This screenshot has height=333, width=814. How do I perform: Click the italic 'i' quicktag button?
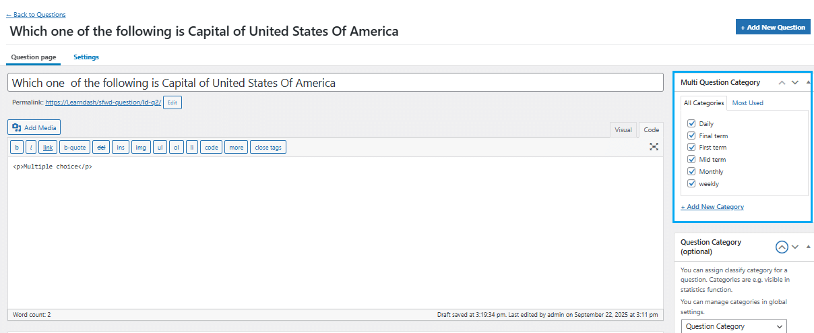click(x=31, y=147)
